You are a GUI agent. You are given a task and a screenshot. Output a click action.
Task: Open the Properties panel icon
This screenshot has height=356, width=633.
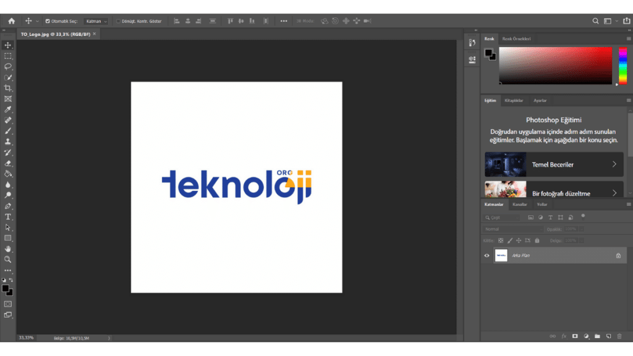472,60
